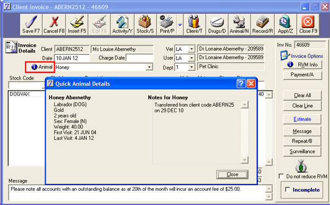Click the Notes for Honey scroll down arrow
330x205 pixels.
click(x=244, y=160)
